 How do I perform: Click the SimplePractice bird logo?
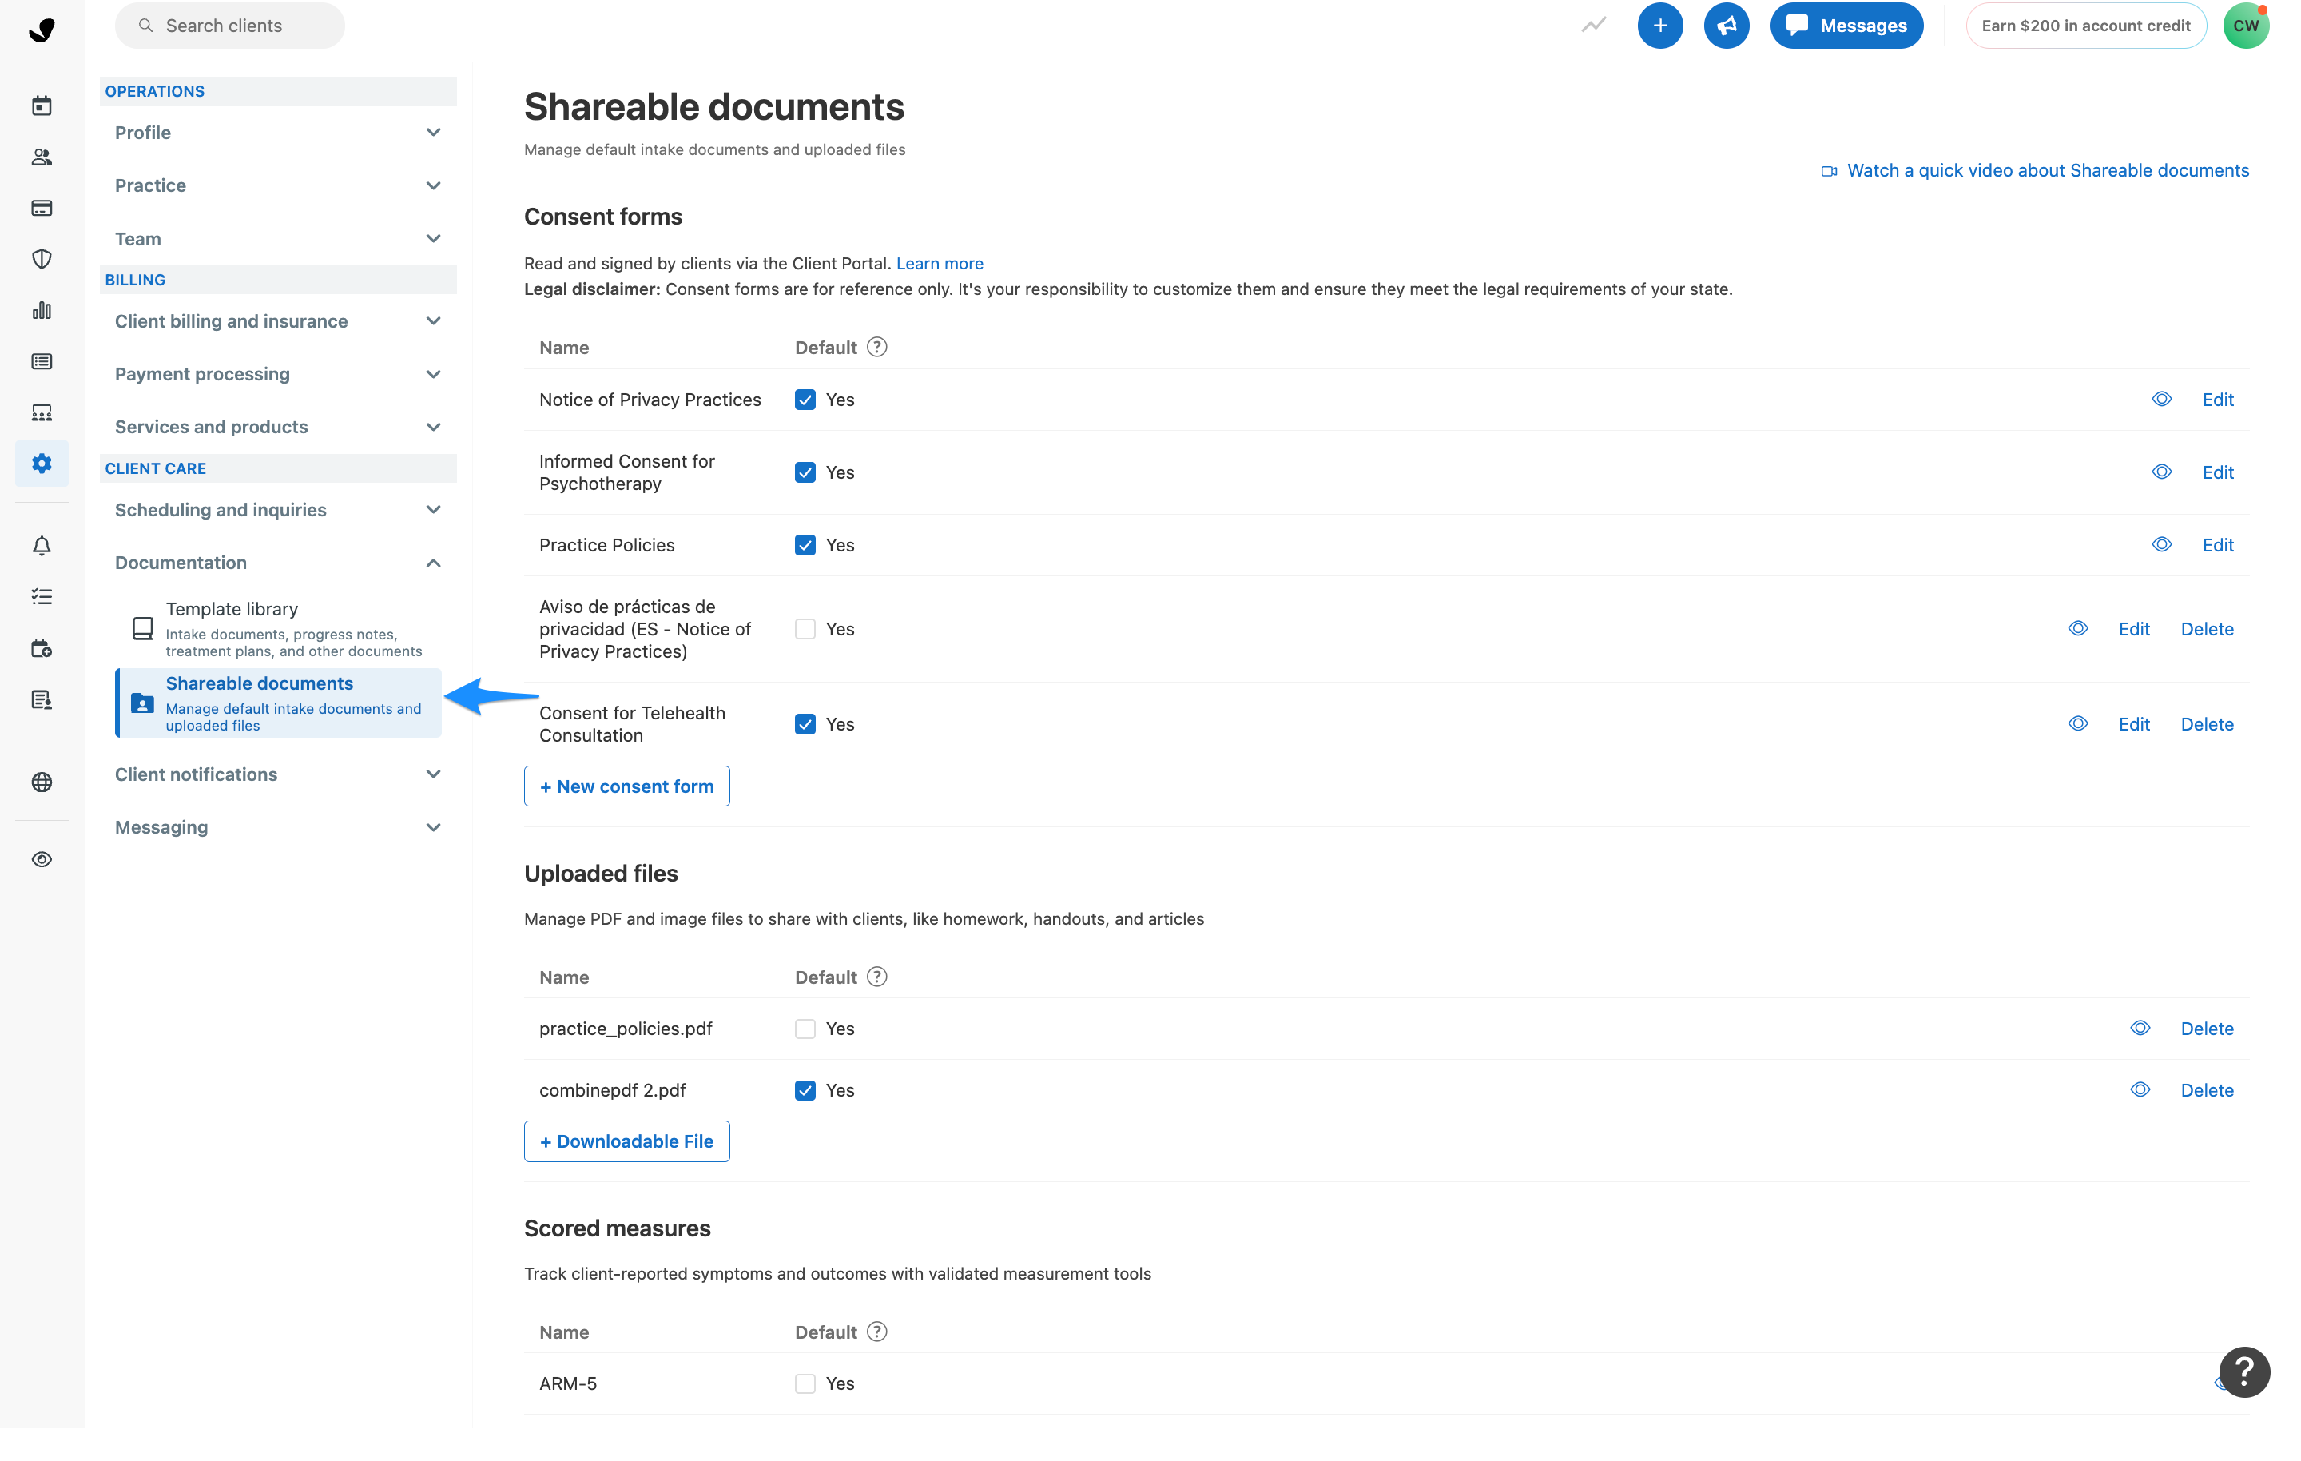(41, 29)
